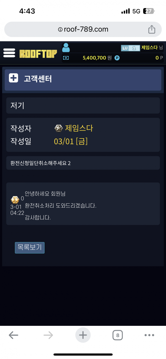Open the tab switcher showing 8 tabs

(118, 335)
